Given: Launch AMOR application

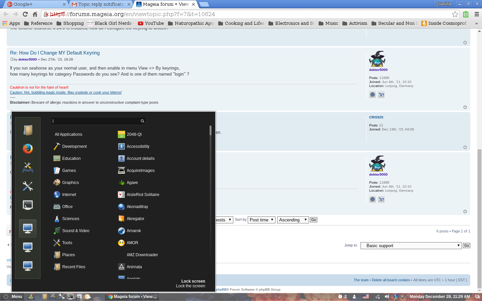Looking at the screenshot, I should [128, 243].
